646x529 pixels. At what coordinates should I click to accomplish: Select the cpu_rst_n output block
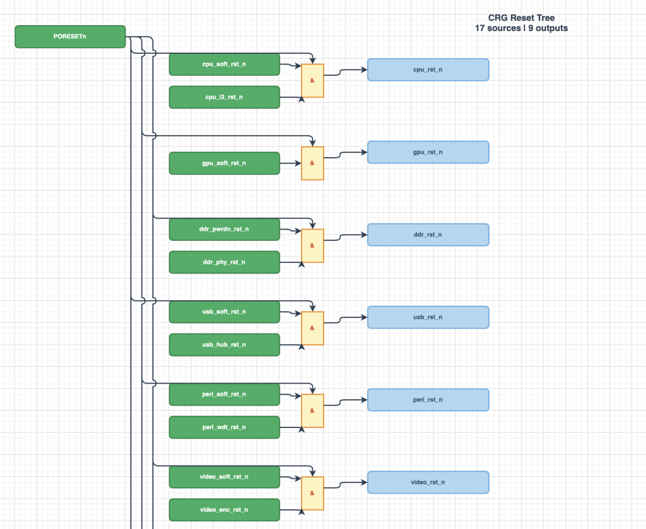click(428, 69)
